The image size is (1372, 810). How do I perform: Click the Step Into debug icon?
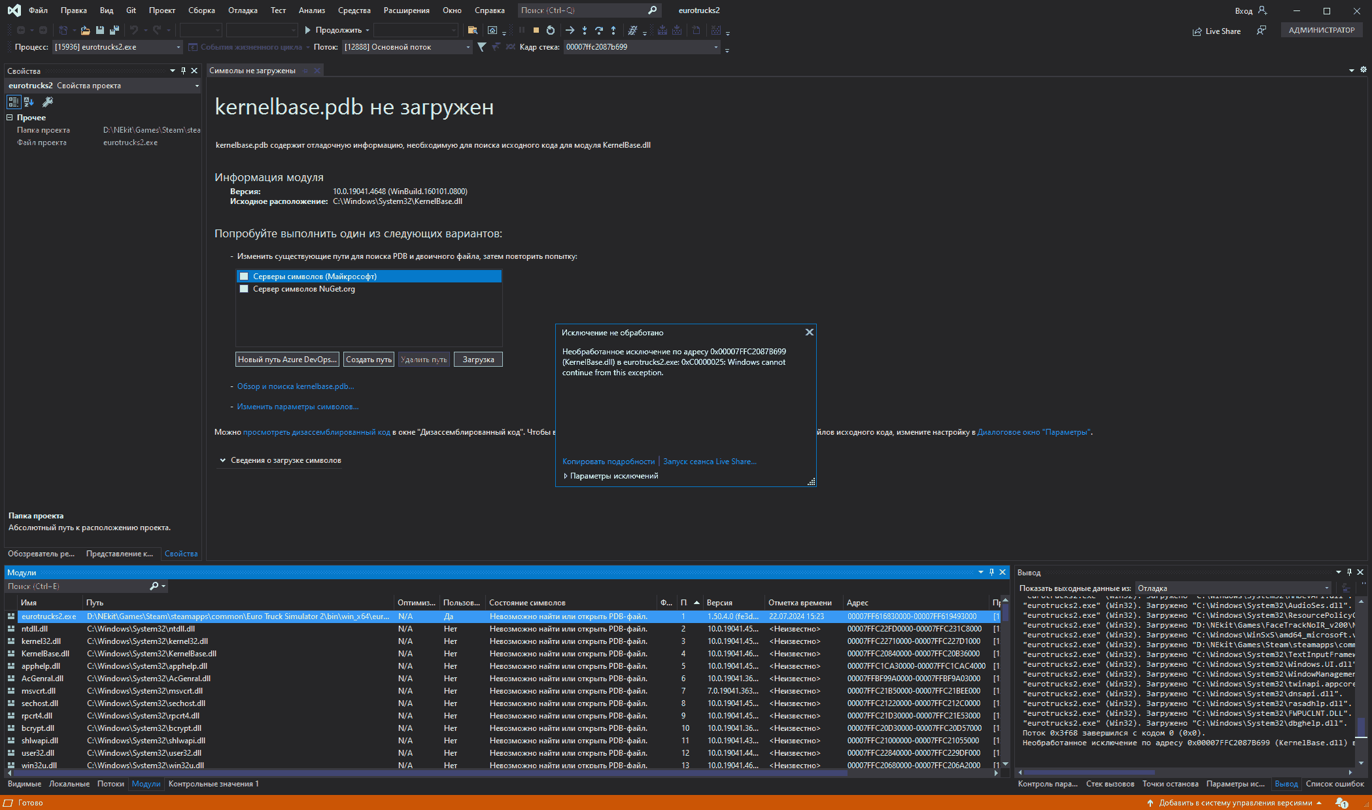[x=585, y=30]
